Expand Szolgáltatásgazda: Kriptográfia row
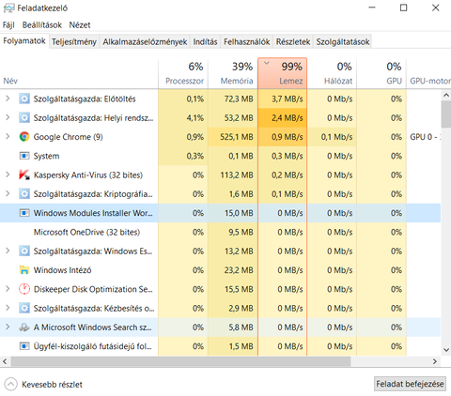This screenshot has height=396, width=451. [x=8, y=193]
